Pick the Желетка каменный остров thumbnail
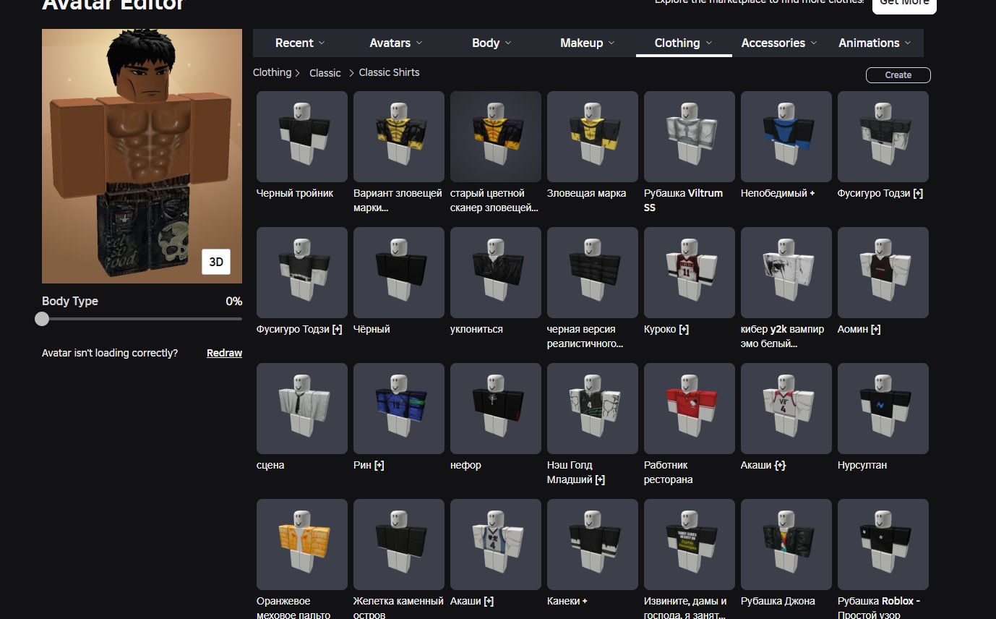The height and width of the screenshot is (619, 996). point(399,545)
